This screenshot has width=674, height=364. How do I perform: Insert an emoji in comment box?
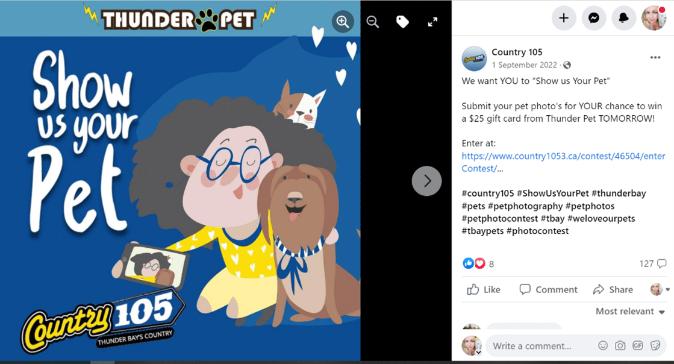[x=603, y=345]
